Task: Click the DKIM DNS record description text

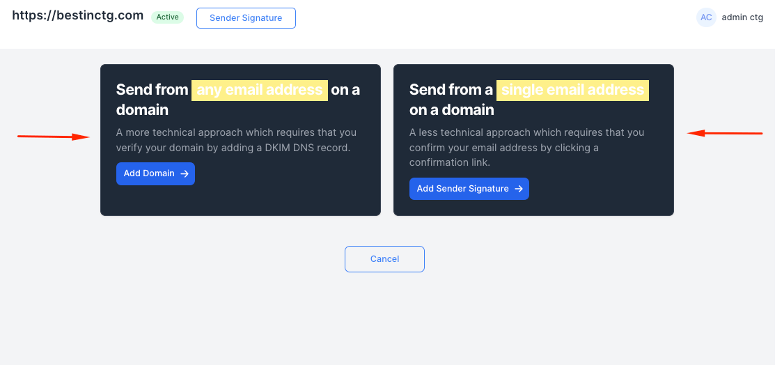Action: (236, 140)
